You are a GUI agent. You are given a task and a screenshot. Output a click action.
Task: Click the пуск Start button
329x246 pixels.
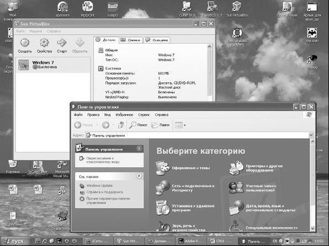(x=14, y=241)
